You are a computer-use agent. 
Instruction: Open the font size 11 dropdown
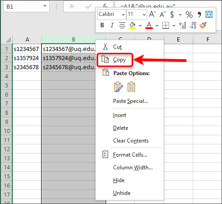pyautogui.click(x=144, y=15)
